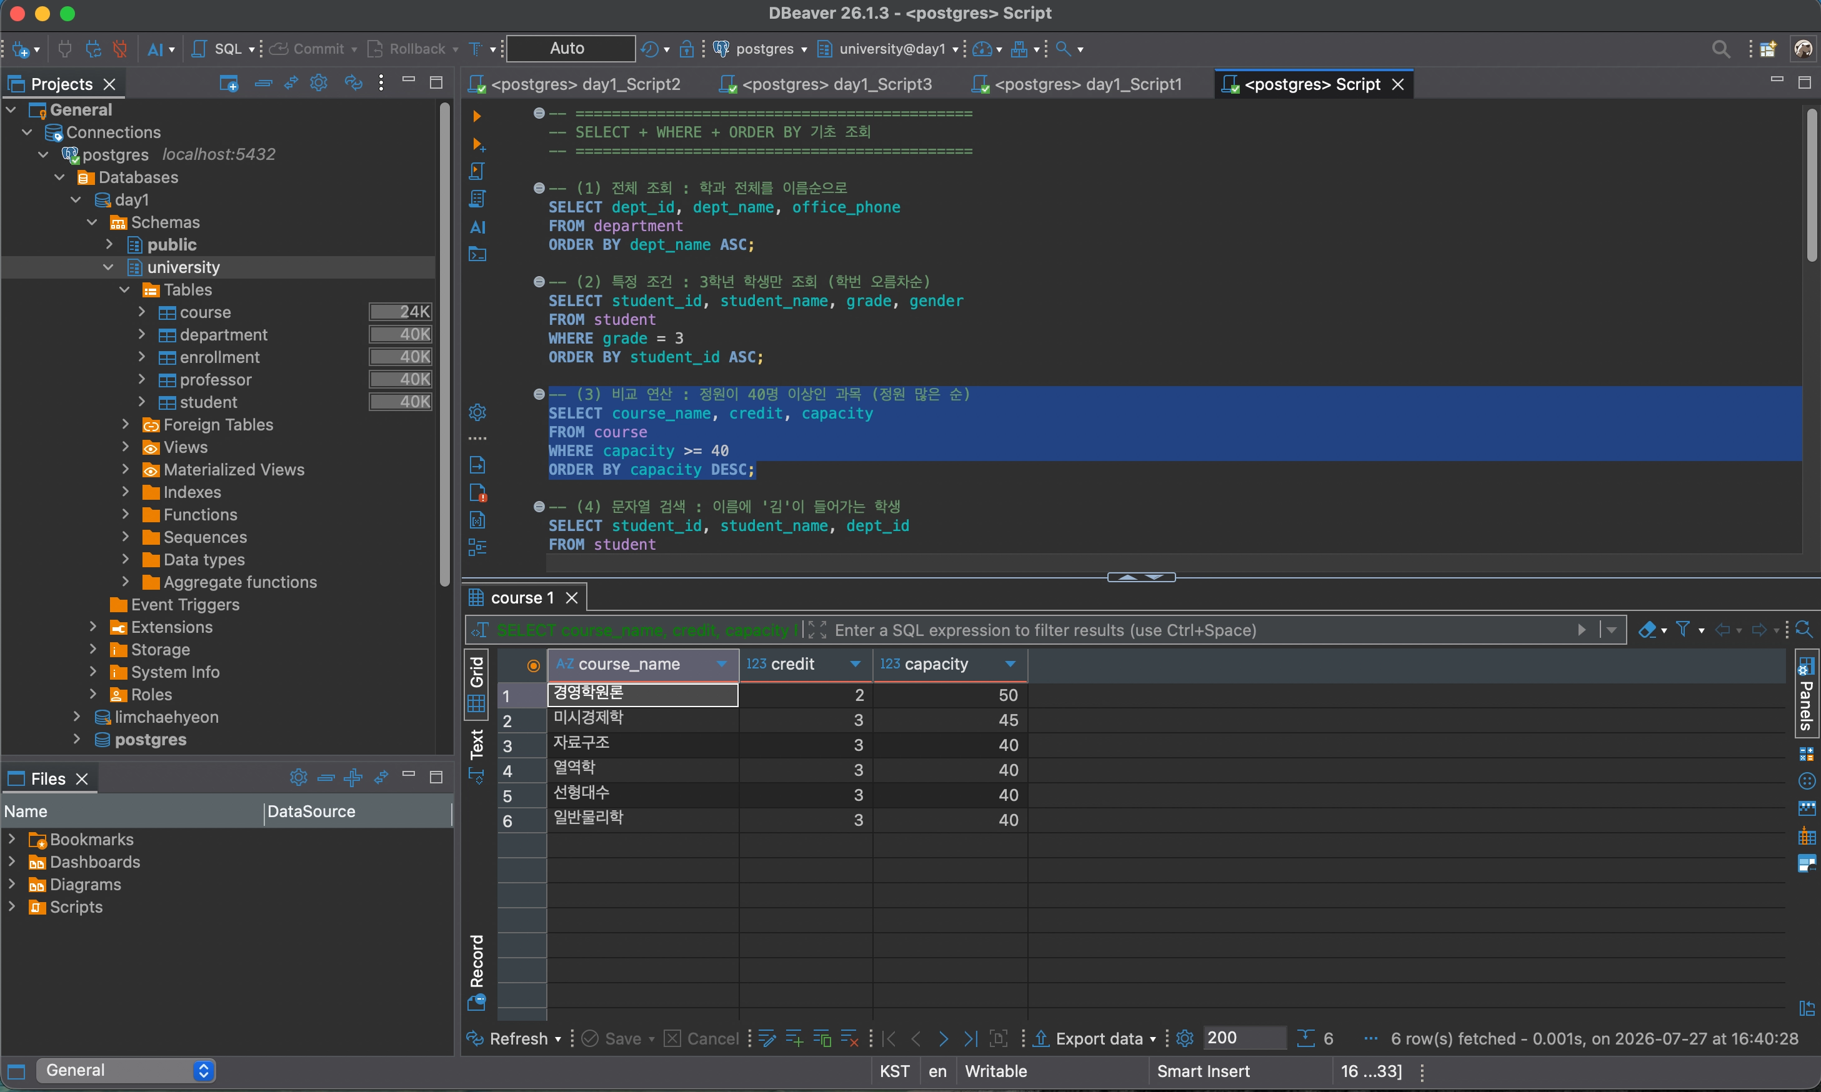Select the enrollment table in the tree
This screenshot has height=1092, width=1821.
(219, 357)
